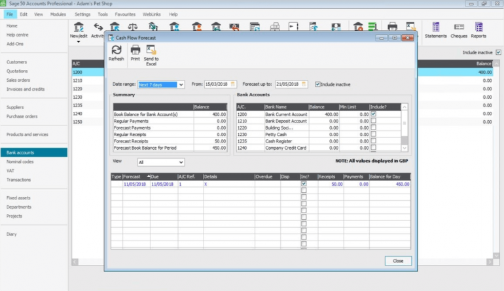504x291 pixels.
Task: Click the New/edit bank account icon
Action: point(79,28)
